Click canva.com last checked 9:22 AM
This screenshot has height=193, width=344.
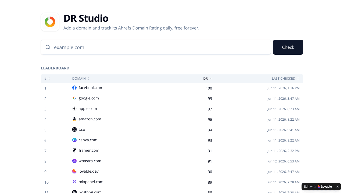point(284,140)
